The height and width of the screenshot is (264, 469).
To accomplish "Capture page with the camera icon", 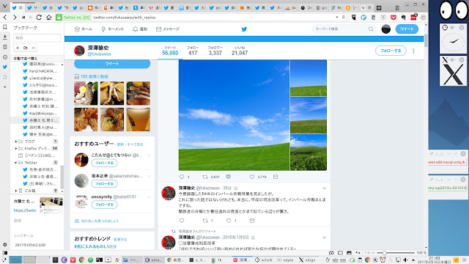I will pyautogui.click(x=331, y=253).
